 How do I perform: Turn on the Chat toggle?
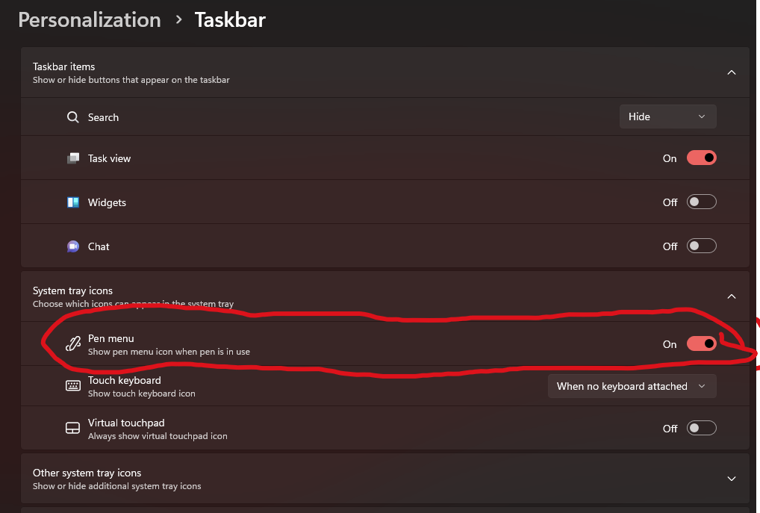[700, 246]
